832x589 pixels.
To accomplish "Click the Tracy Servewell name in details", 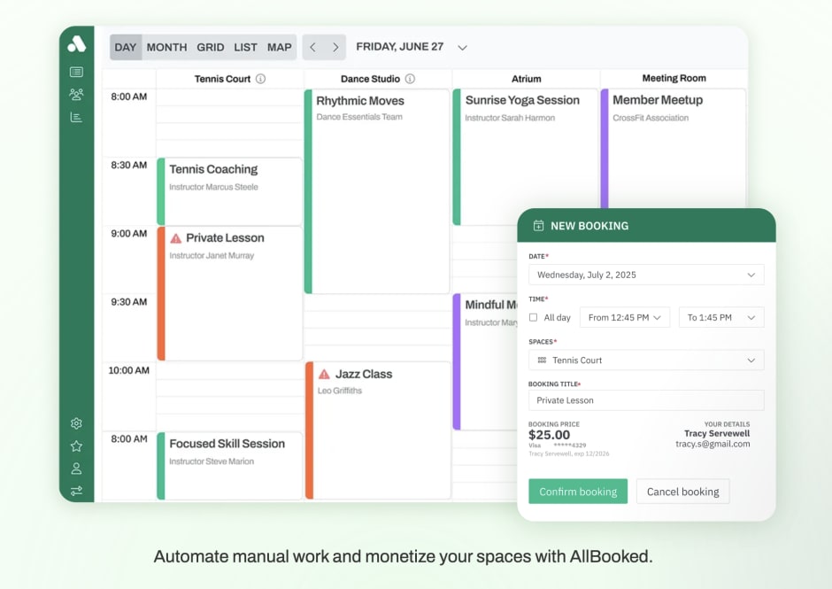I will (717, 433).
